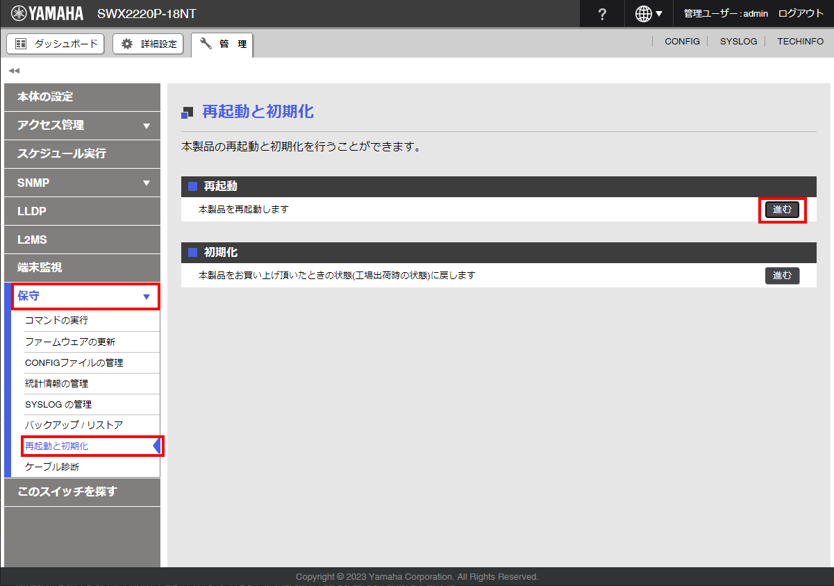
Task: Expand the SNMP menu section
Action: [x=82, y=183]
